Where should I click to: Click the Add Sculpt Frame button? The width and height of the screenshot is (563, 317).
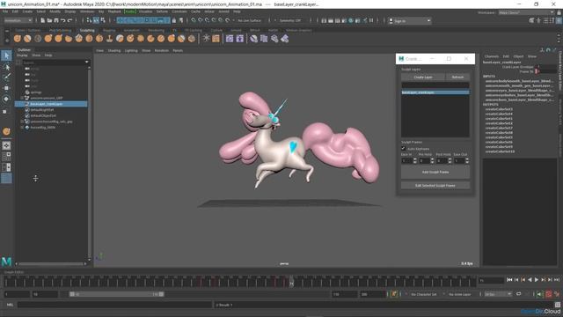click(x=435, y=173)
